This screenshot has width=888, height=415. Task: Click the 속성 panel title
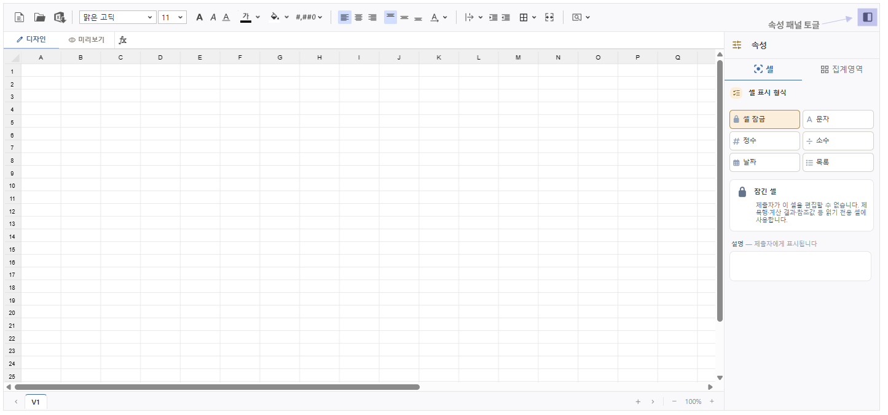pyautogui.click(x=759, y=45)
